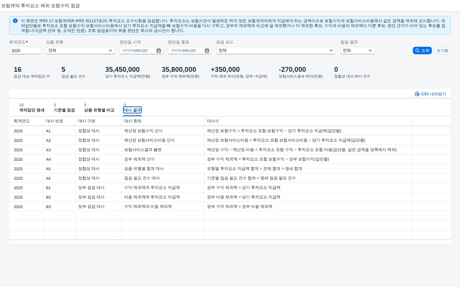The image size is (460, 287).
Task: Expand the 점검 코드 dropdown
Action: coord(331,51)
